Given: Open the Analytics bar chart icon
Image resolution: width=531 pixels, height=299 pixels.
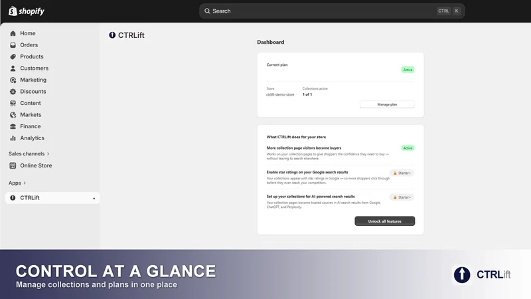Looking at the screenshot, I should 13,138.
